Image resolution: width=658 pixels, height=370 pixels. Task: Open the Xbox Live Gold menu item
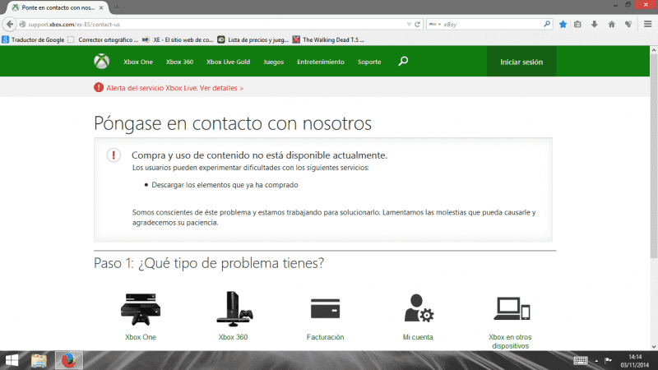[x=228, y=62]
